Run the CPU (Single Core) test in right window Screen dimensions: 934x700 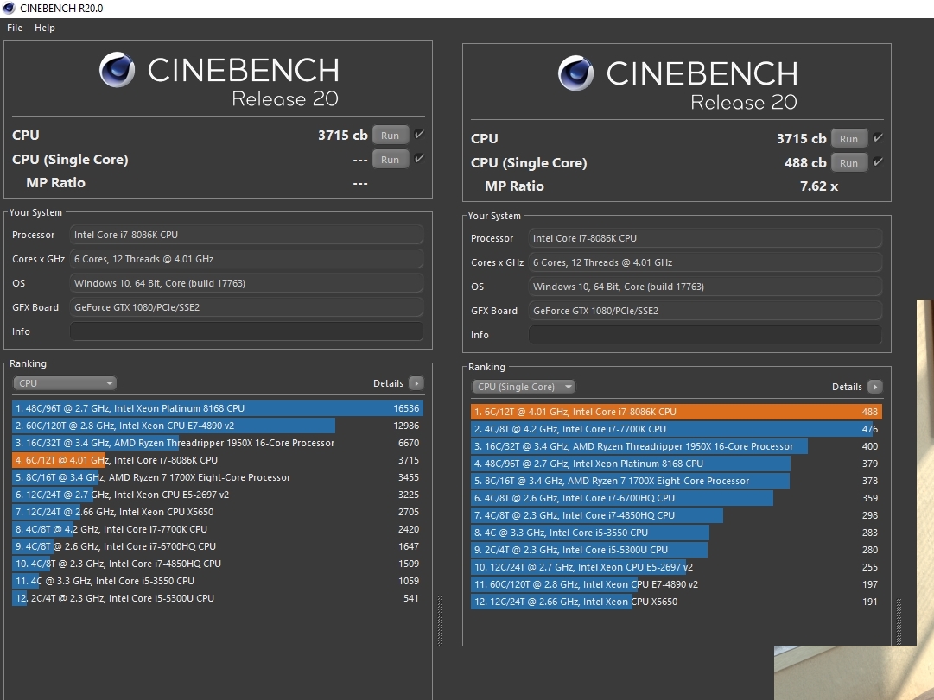click(848, 163)
